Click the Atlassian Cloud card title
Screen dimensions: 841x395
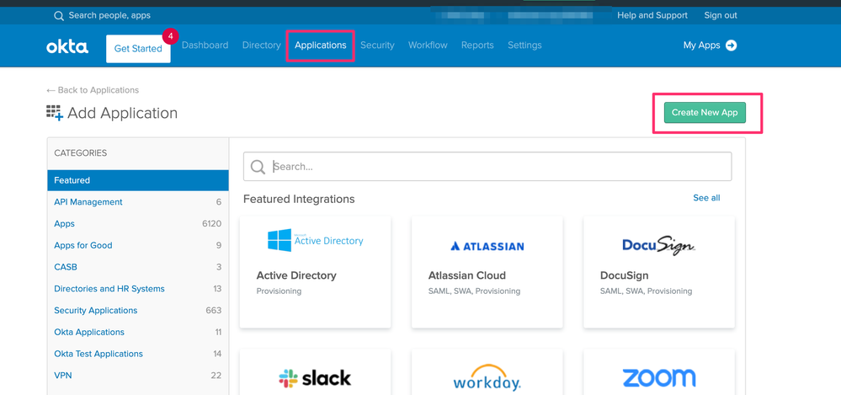pos(466,275)
